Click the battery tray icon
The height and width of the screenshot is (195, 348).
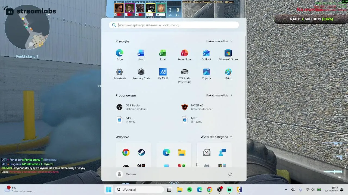coord(319,190)
